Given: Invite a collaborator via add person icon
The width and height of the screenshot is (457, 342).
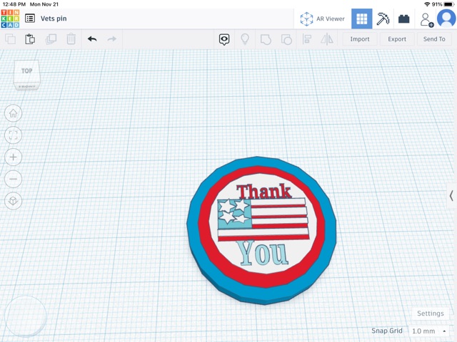Looking at the screenshot, I should click(x=427, y=20).
